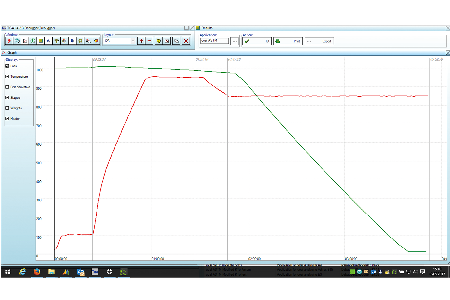Click the red X icon beside layout tools
This screenshot has width=450, height=300.
[186, 41]
